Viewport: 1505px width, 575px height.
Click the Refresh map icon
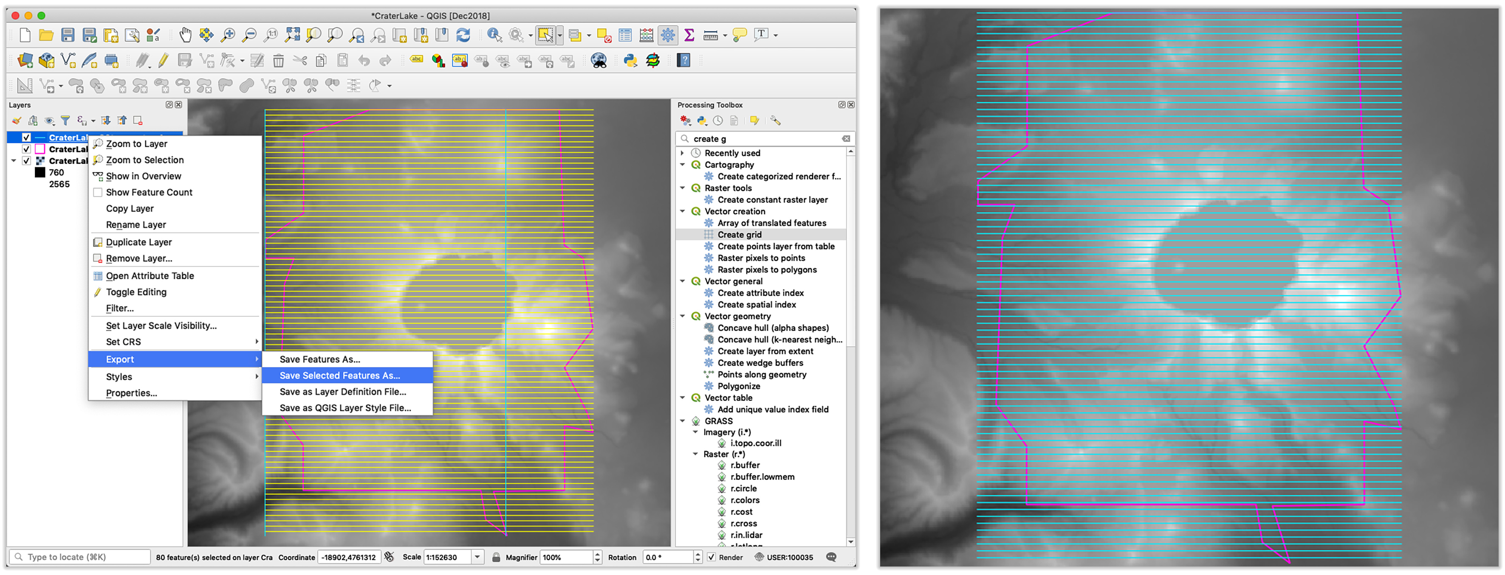tap(463, 35)
